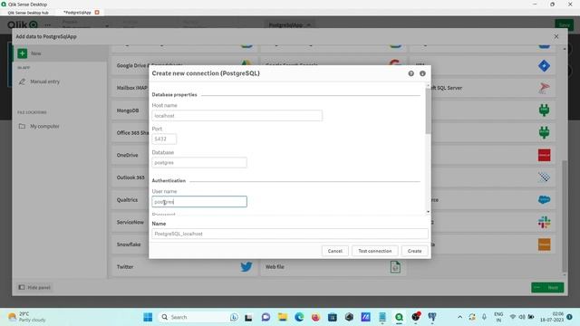The height and width of the screenshot is (326, 580).
Task: Close the PostgreSqlApp tab
Action: click(97, 12)
